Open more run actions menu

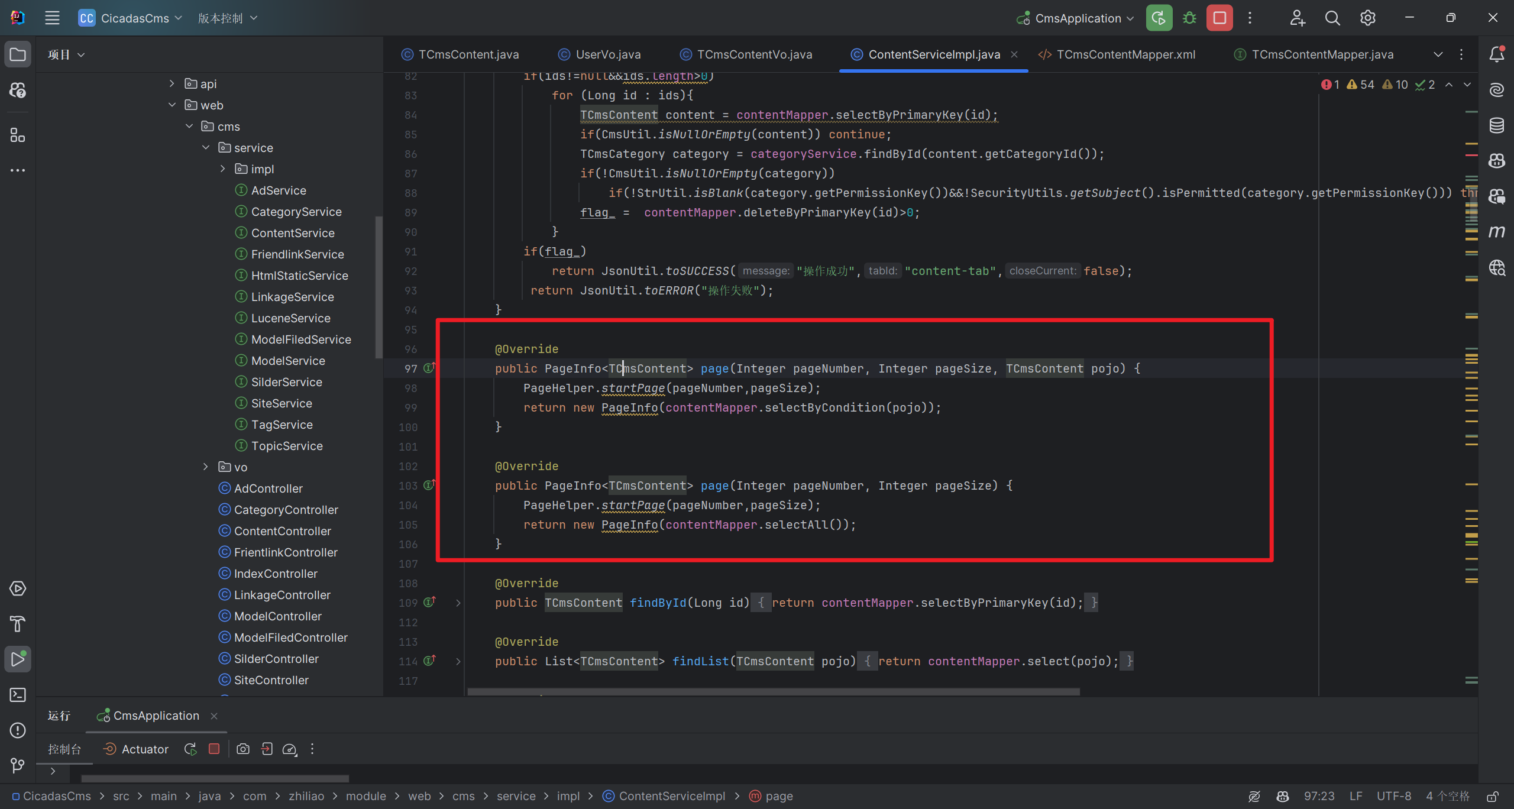coord(1250,18)
